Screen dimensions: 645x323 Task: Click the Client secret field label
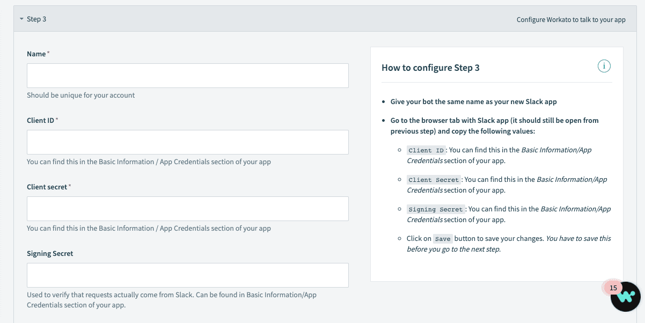(x=47, y=187)
